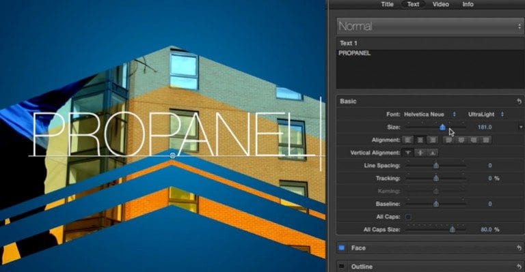Screen dimensions: 525x272
Task: Select left text alignment icon
Action: [x=407, y=140]
